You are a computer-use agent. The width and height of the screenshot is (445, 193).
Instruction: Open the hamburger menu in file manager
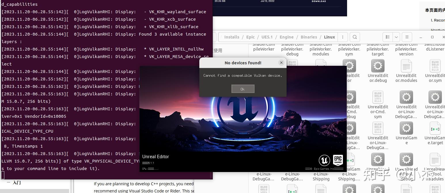pos(407,37)
